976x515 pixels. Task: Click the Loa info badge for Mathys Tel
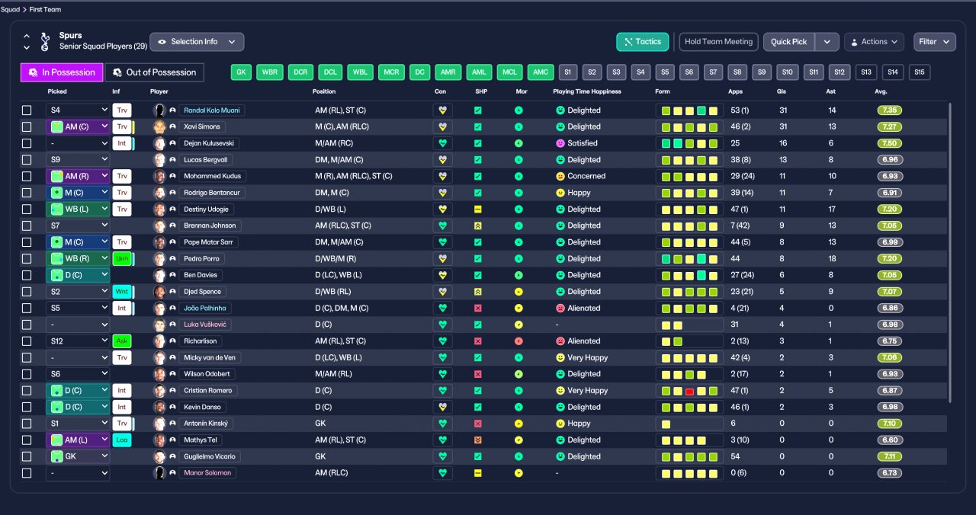pyautogui.click(x=122, y=440)
